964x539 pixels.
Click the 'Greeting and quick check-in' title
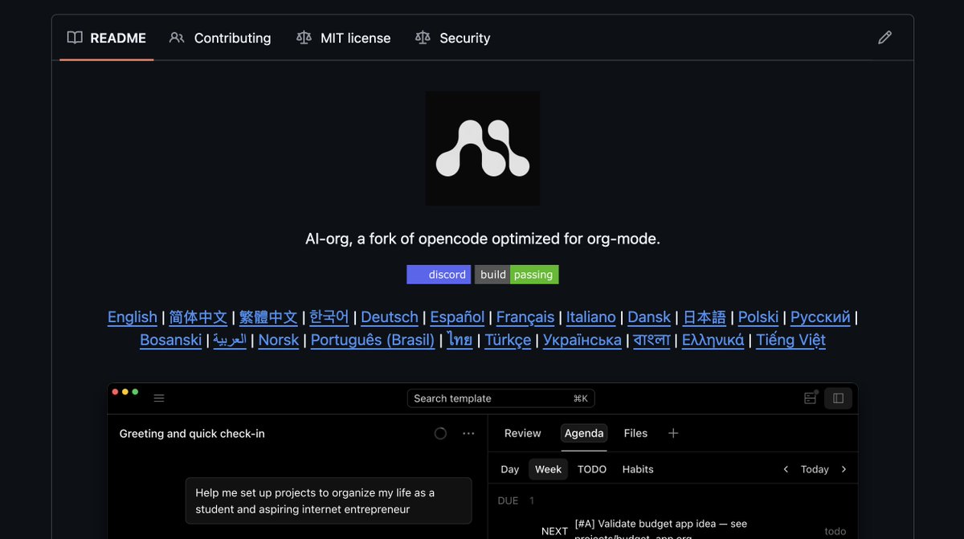[192, 434]
